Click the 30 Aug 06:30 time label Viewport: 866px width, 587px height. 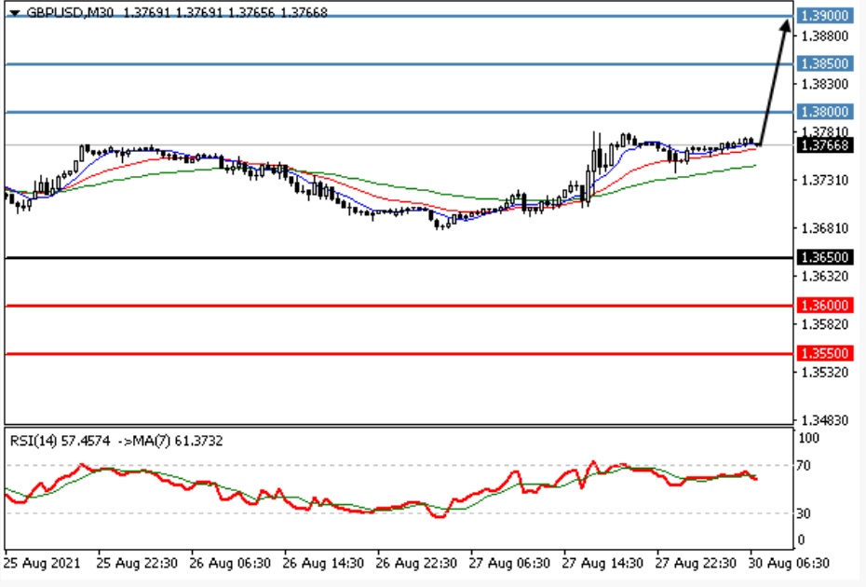click(790, 563)
